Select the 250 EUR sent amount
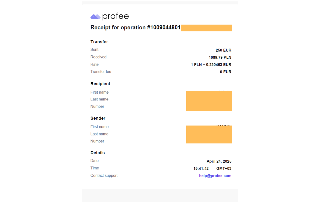Image resolution: width=320 pixels, height=202 pixels. pyautogui.click(x=223, y=50)
